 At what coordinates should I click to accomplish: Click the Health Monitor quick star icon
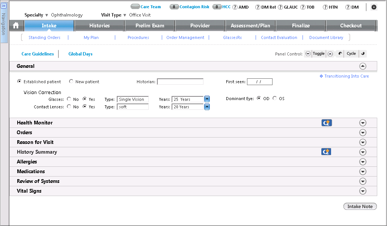pyautogui.click(x=327, y=123)
